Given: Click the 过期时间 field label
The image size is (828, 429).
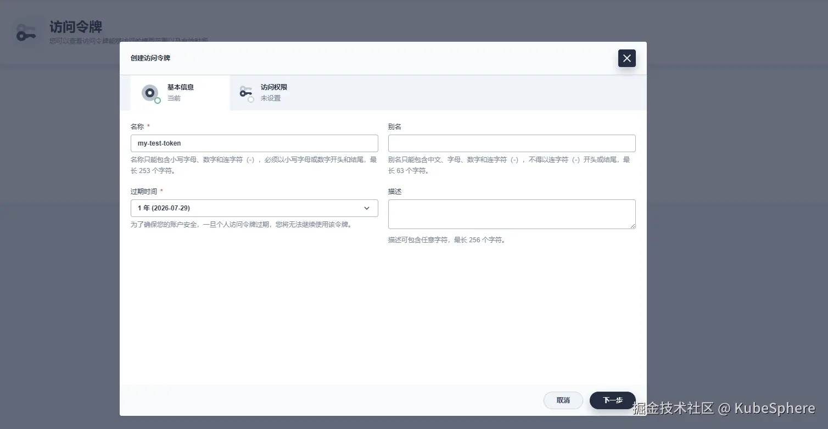Looking at the screenshot, I should pyautogui.click(x=144, y=191).
